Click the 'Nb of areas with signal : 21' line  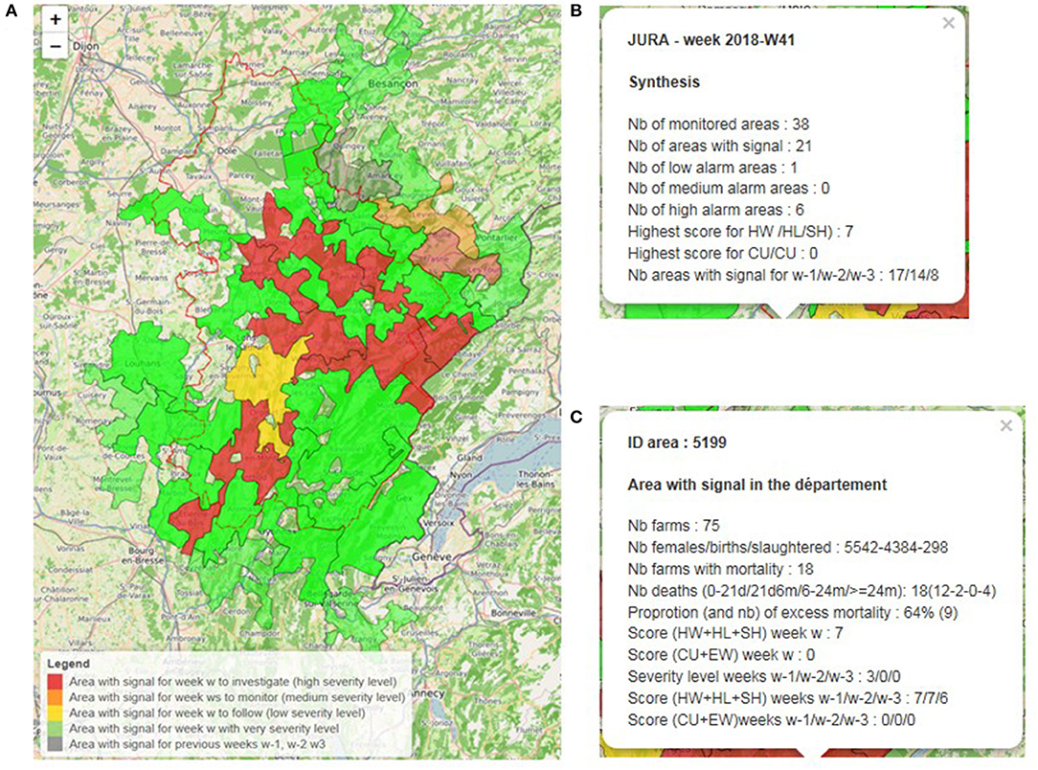click(x=719, y=146)
